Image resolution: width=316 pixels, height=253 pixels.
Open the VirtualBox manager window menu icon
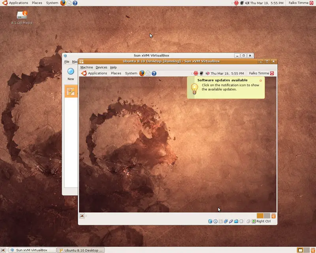[x=65, y=56]
